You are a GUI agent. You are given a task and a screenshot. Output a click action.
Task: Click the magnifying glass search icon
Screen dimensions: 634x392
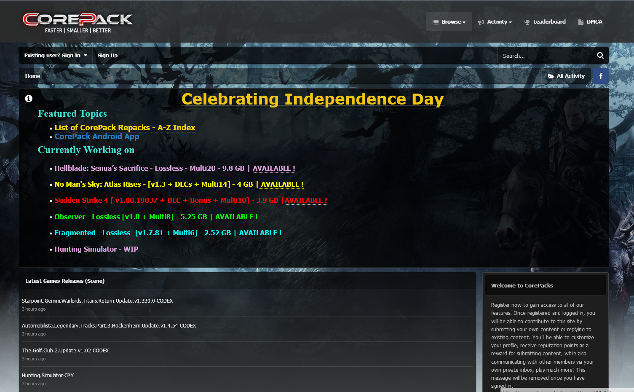tap(600, 56)
